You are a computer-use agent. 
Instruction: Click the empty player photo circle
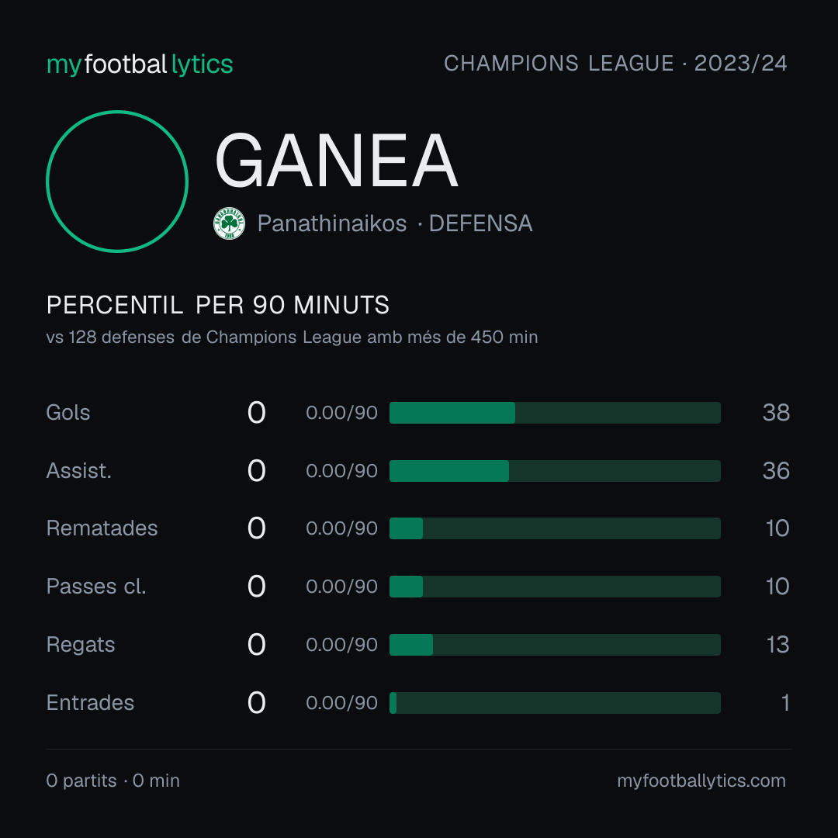pyautogui.click(x=117, y=181)
